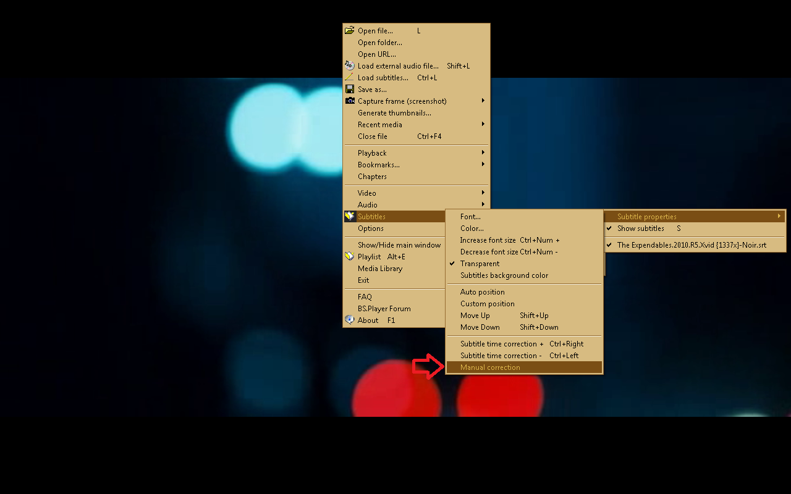Viewport: 791px width, 494px height.
Task: Open the FAQ entry
Action: 365,297
